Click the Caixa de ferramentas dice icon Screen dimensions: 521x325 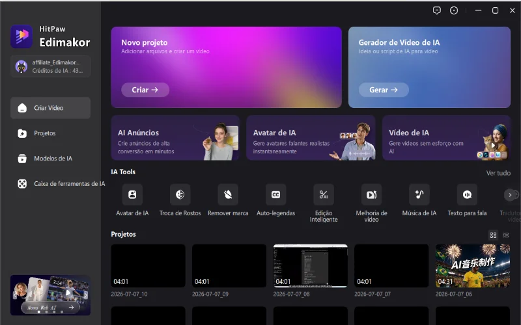22,184
